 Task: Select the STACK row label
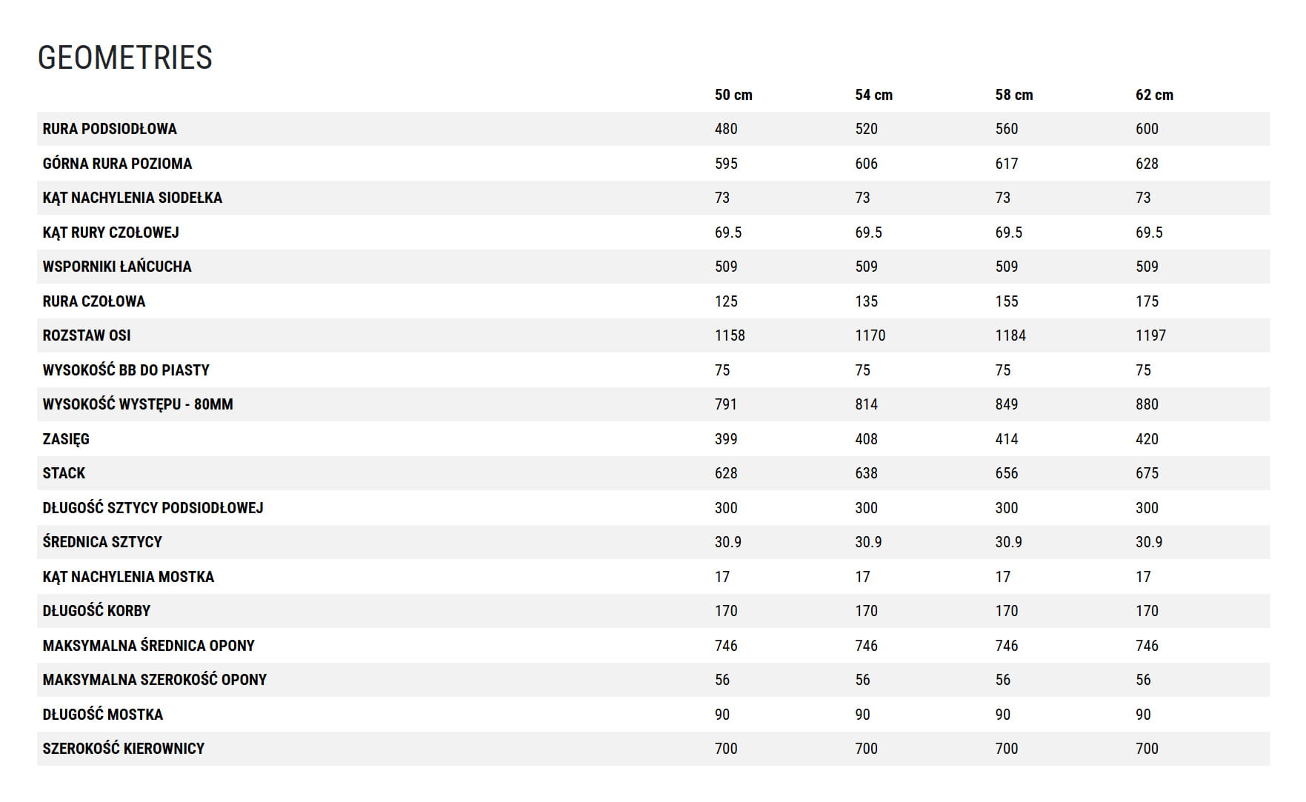64,473
